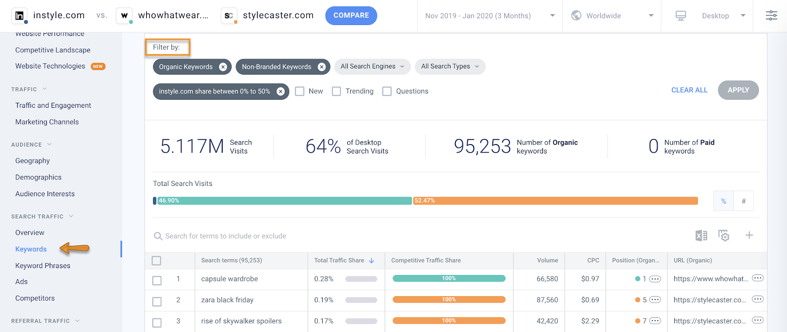Screen dimensions: 787x332
Task: Go to Traffic and Engagement page
Action: click(x=53, y=105)
